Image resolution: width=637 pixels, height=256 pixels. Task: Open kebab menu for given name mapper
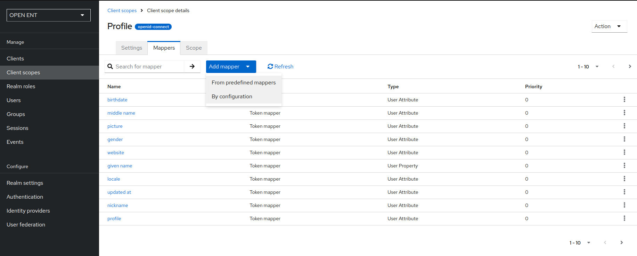pyautogui.click(x=624, y=166)
